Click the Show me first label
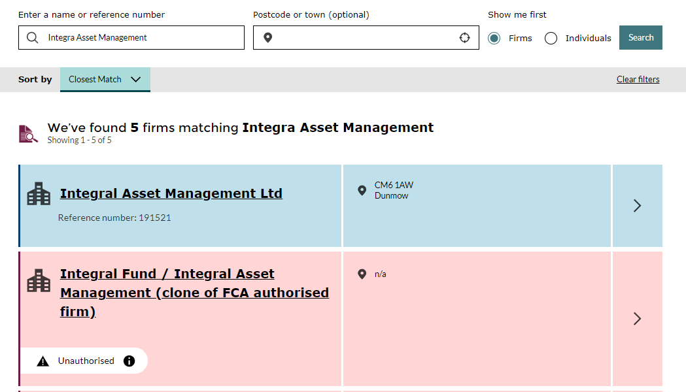The height and width of the screenshot is (392, 686). (517, 15)
